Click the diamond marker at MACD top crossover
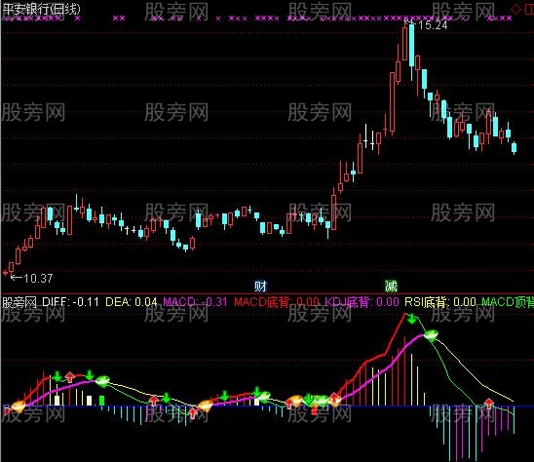This screenshot has height=462, width=534. 430,335
